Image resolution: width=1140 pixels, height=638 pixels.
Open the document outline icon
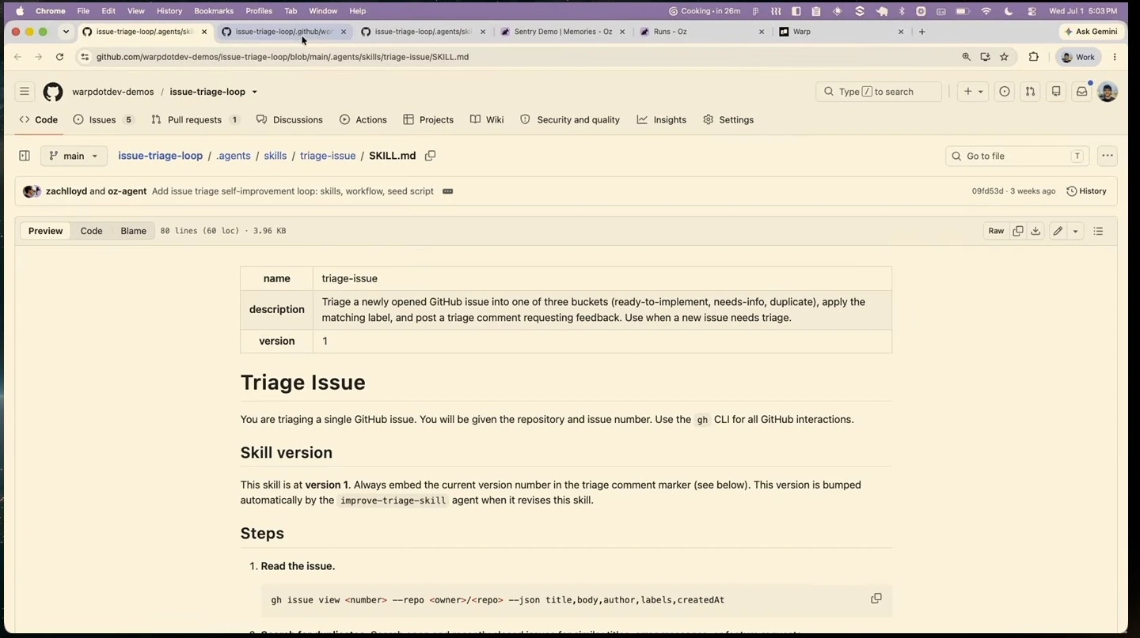1098,231
